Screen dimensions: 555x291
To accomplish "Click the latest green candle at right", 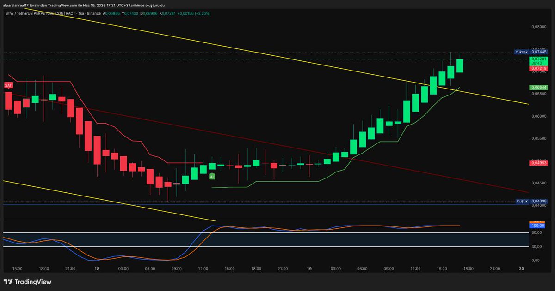I will (x=460, y=65).
